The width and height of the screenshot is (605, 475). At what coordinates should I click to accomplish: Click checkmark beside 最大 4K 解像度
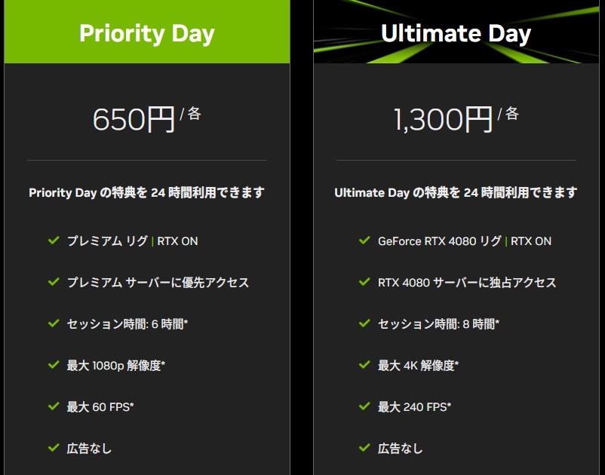point(364,366)
